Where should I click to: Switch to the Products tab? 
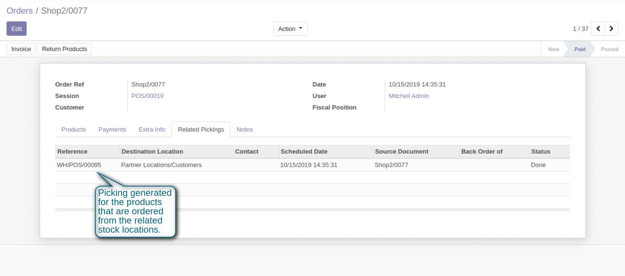(x=74, y=130)
